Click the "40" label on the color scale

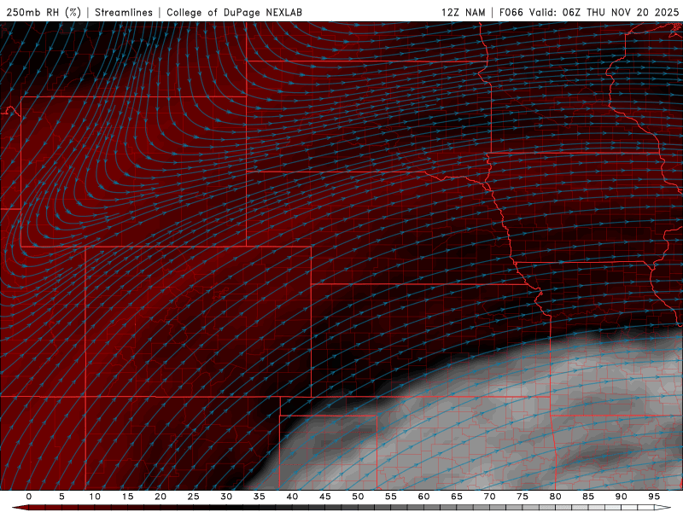tap(292, 497)
